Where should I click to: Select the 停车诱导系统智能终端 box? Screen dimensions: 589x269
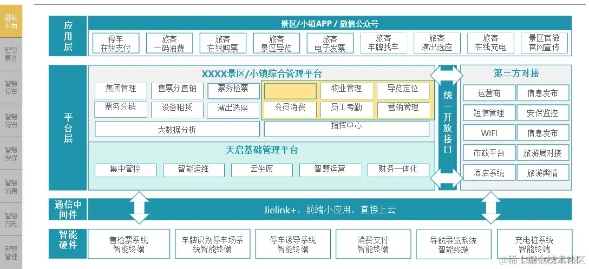[x=293, y=244]
